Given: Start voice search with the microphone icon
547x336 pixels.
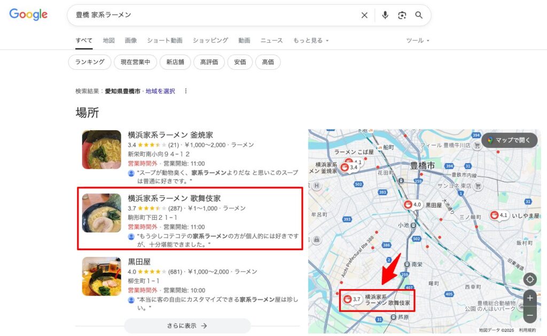Looking at the screenshot, I should tap(385, 15).
